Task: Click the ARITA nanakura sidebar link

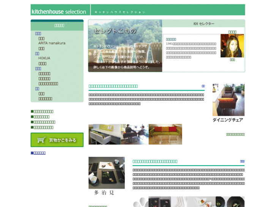Action: [52, 43]
